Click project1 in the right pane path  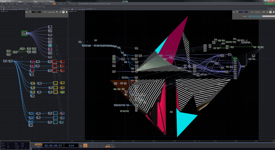pyautogui.click(x=90, y=9)
